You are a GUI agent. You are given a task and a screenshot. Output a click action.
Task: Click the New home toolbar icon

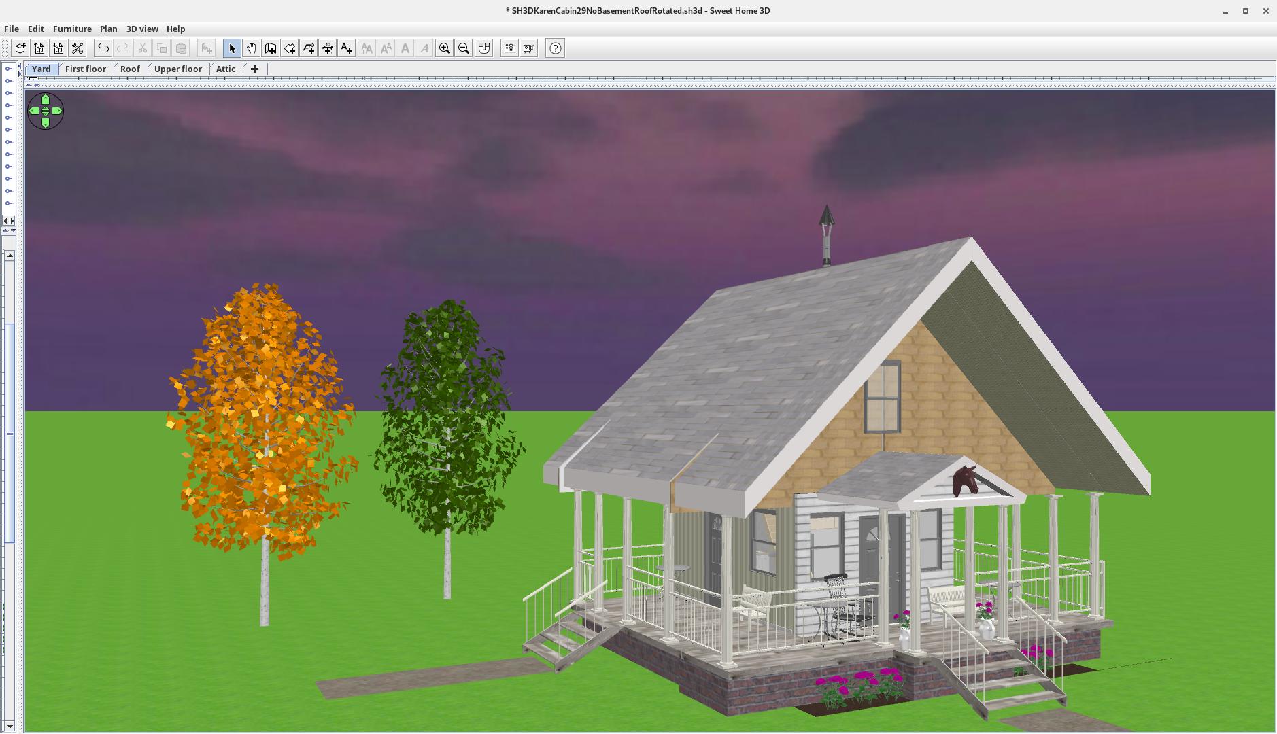20,48
